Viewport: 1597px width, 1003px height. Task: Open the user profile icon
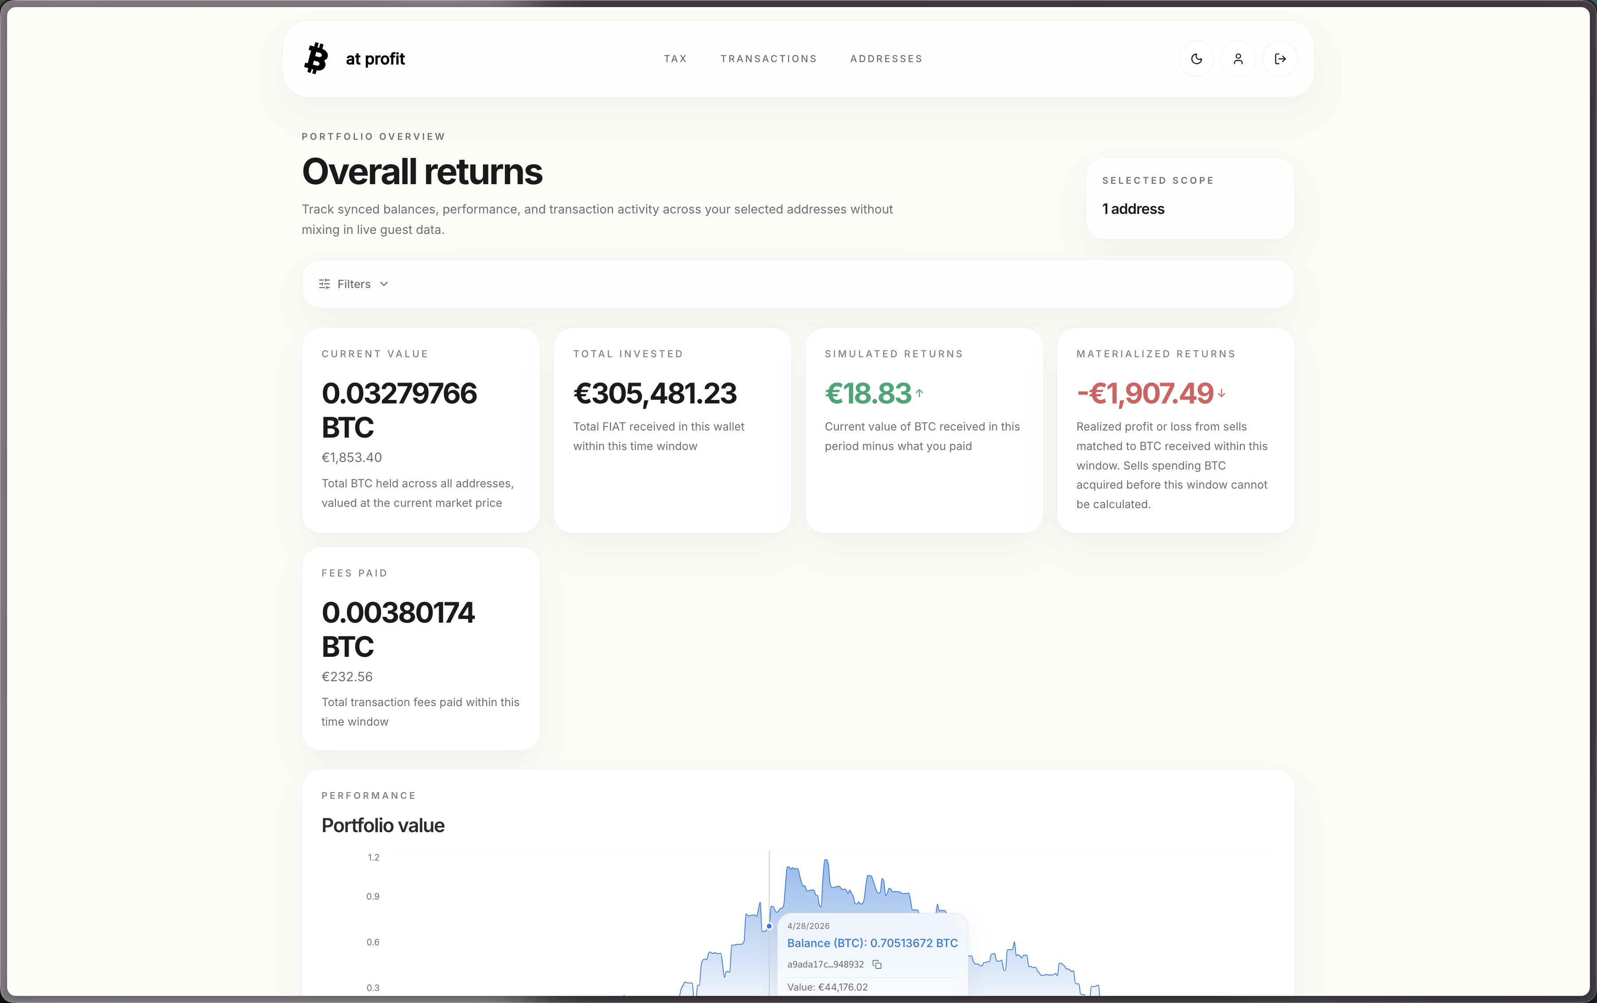(1238, 59)
